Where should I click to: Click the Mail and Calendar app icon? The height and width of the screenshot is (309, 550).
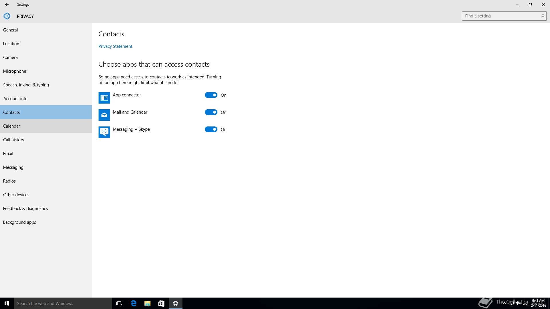point(104,115)
